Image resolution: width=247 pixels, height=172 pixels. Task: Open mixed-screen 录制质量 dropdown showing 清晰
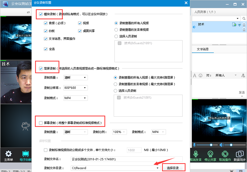75,78
